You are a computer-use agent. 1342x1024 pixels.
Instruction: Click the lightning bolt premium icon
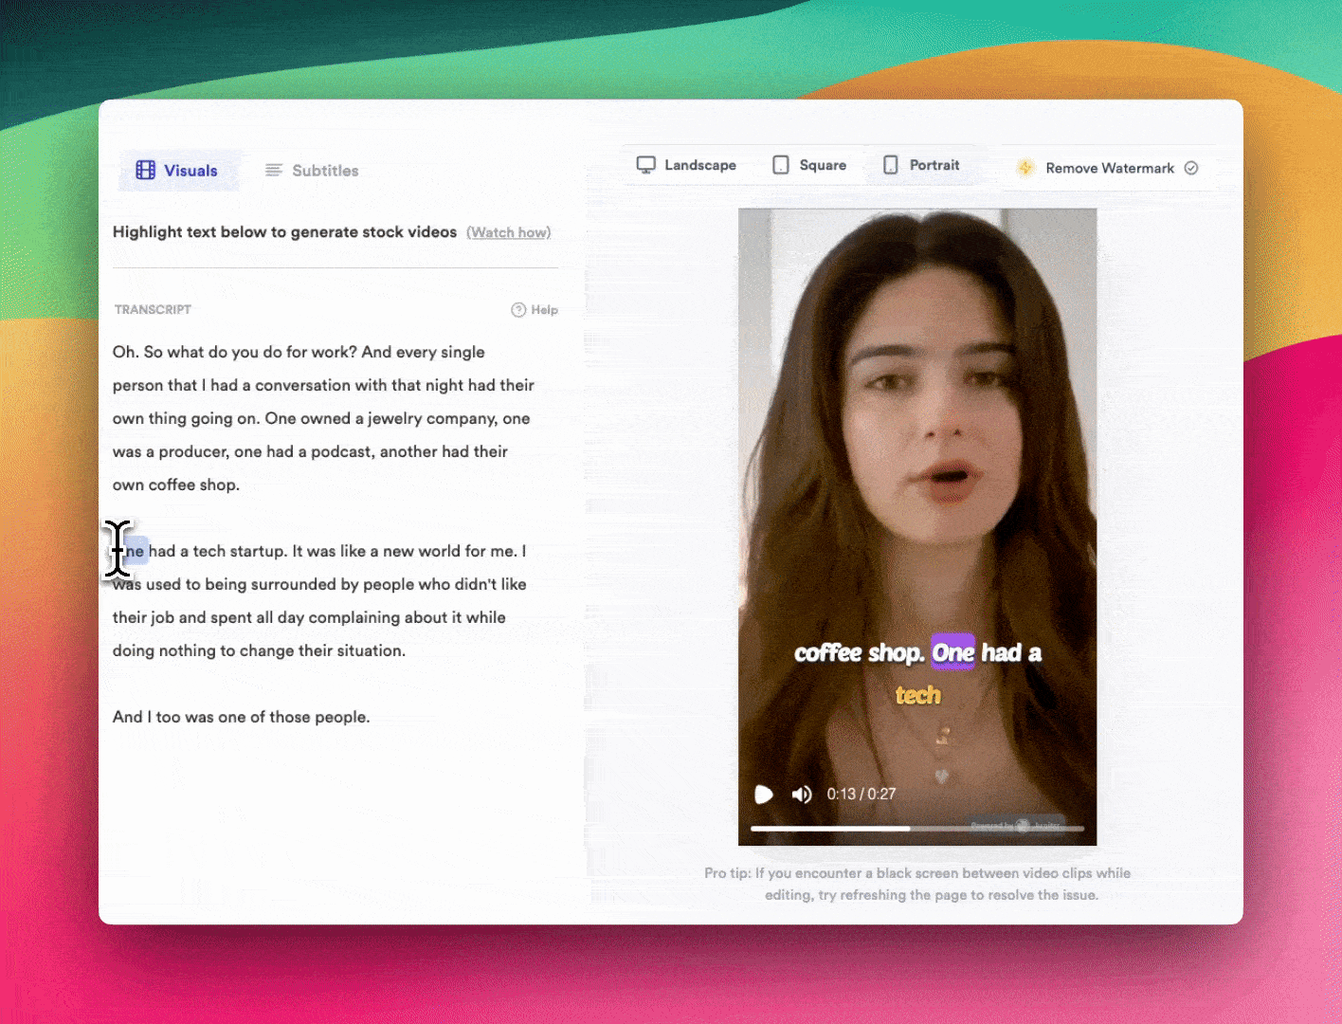tap(1025, 168)
